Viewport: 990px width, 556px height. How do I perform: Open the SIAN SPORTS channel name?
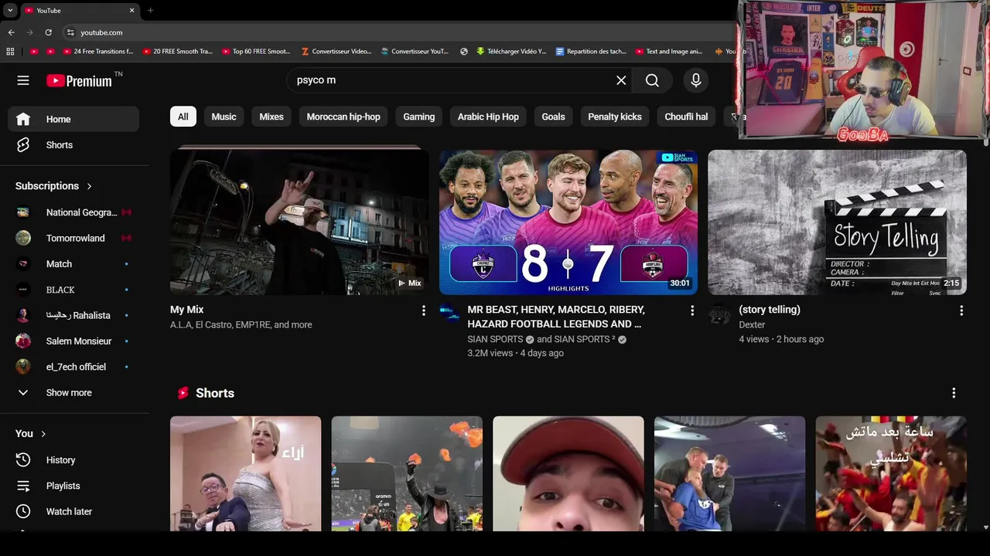coord(496,340)
